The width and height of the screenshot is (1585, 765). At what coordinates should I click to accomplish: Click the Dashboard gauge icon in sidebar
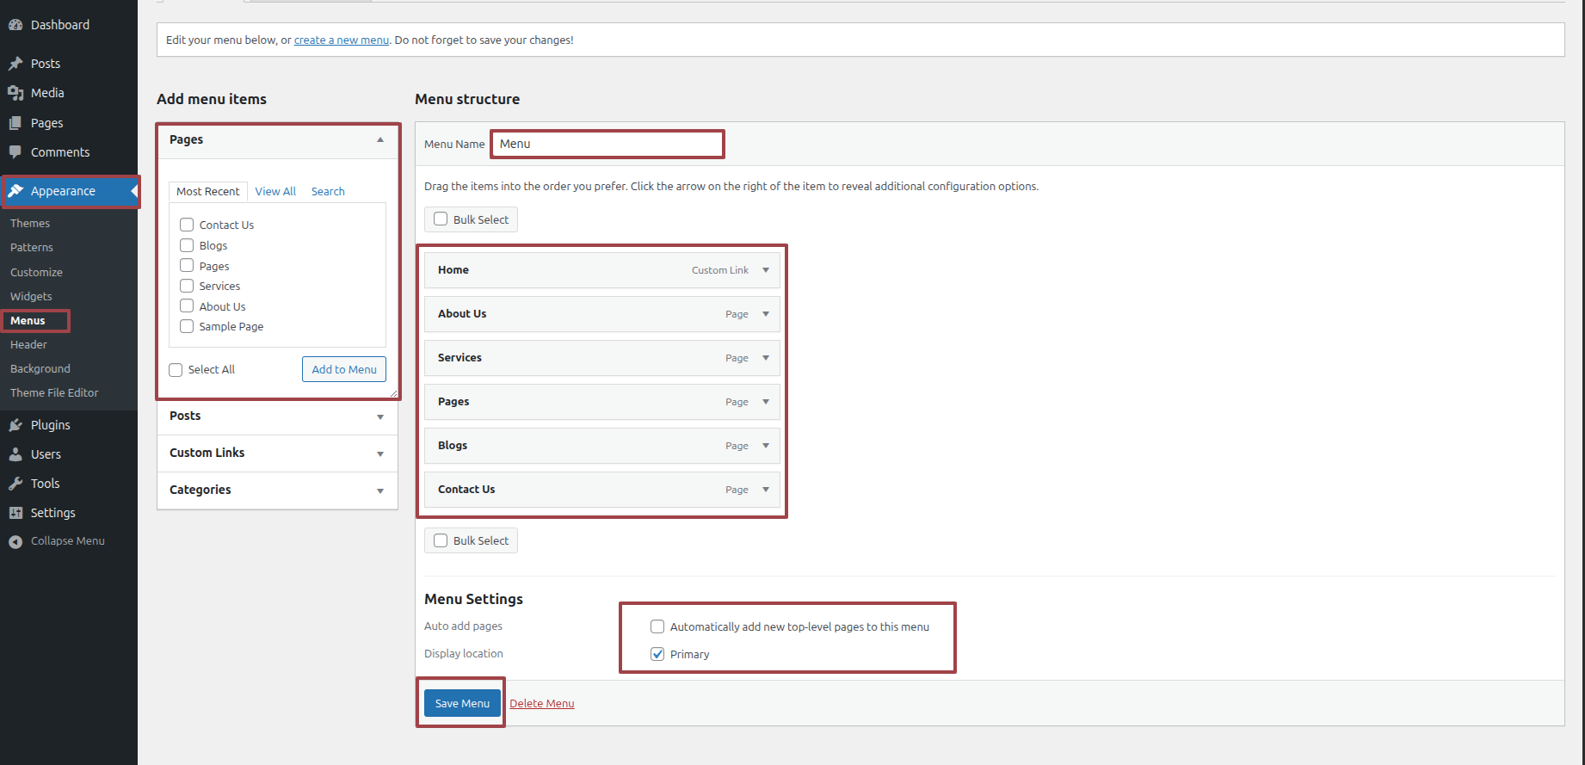[x=15, y=25]
